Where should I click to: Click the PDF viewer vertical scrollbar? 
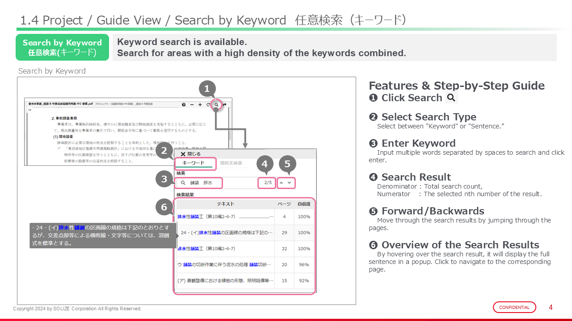230,134
